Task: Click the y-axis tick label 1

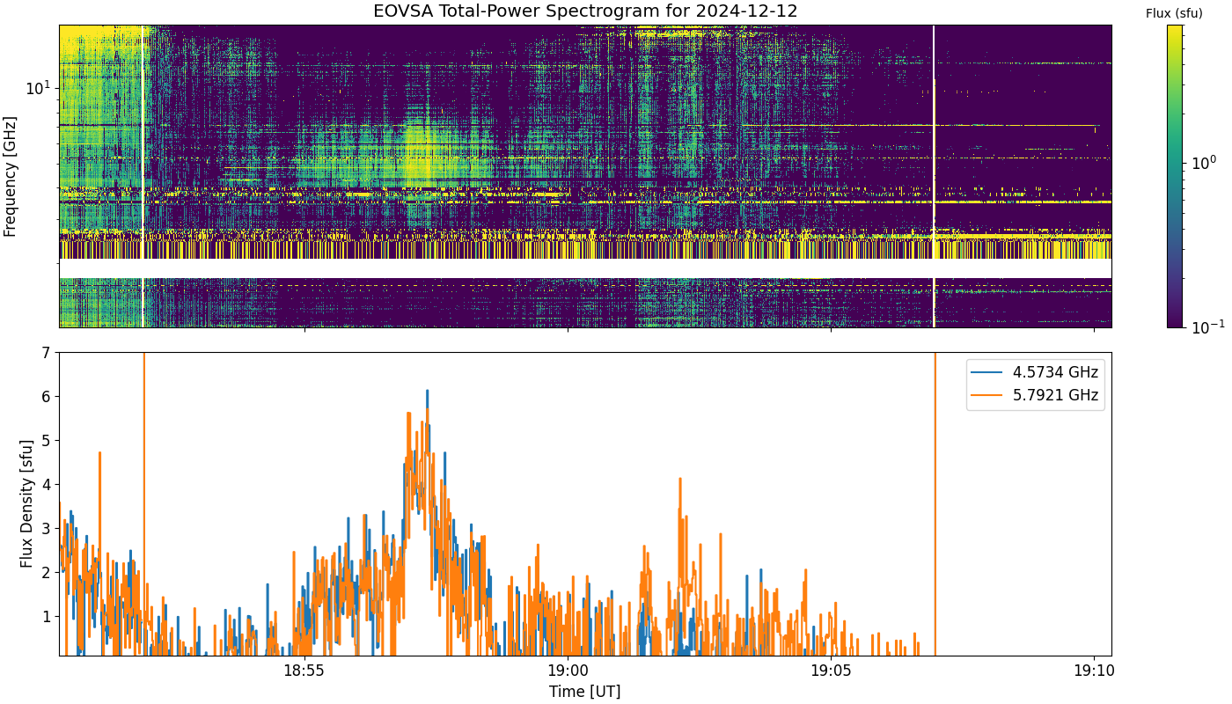Action: [47, 617]
